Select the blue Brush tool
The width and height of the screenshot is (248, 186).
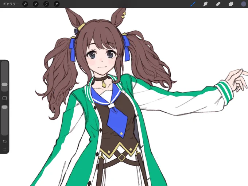point(193,4)
